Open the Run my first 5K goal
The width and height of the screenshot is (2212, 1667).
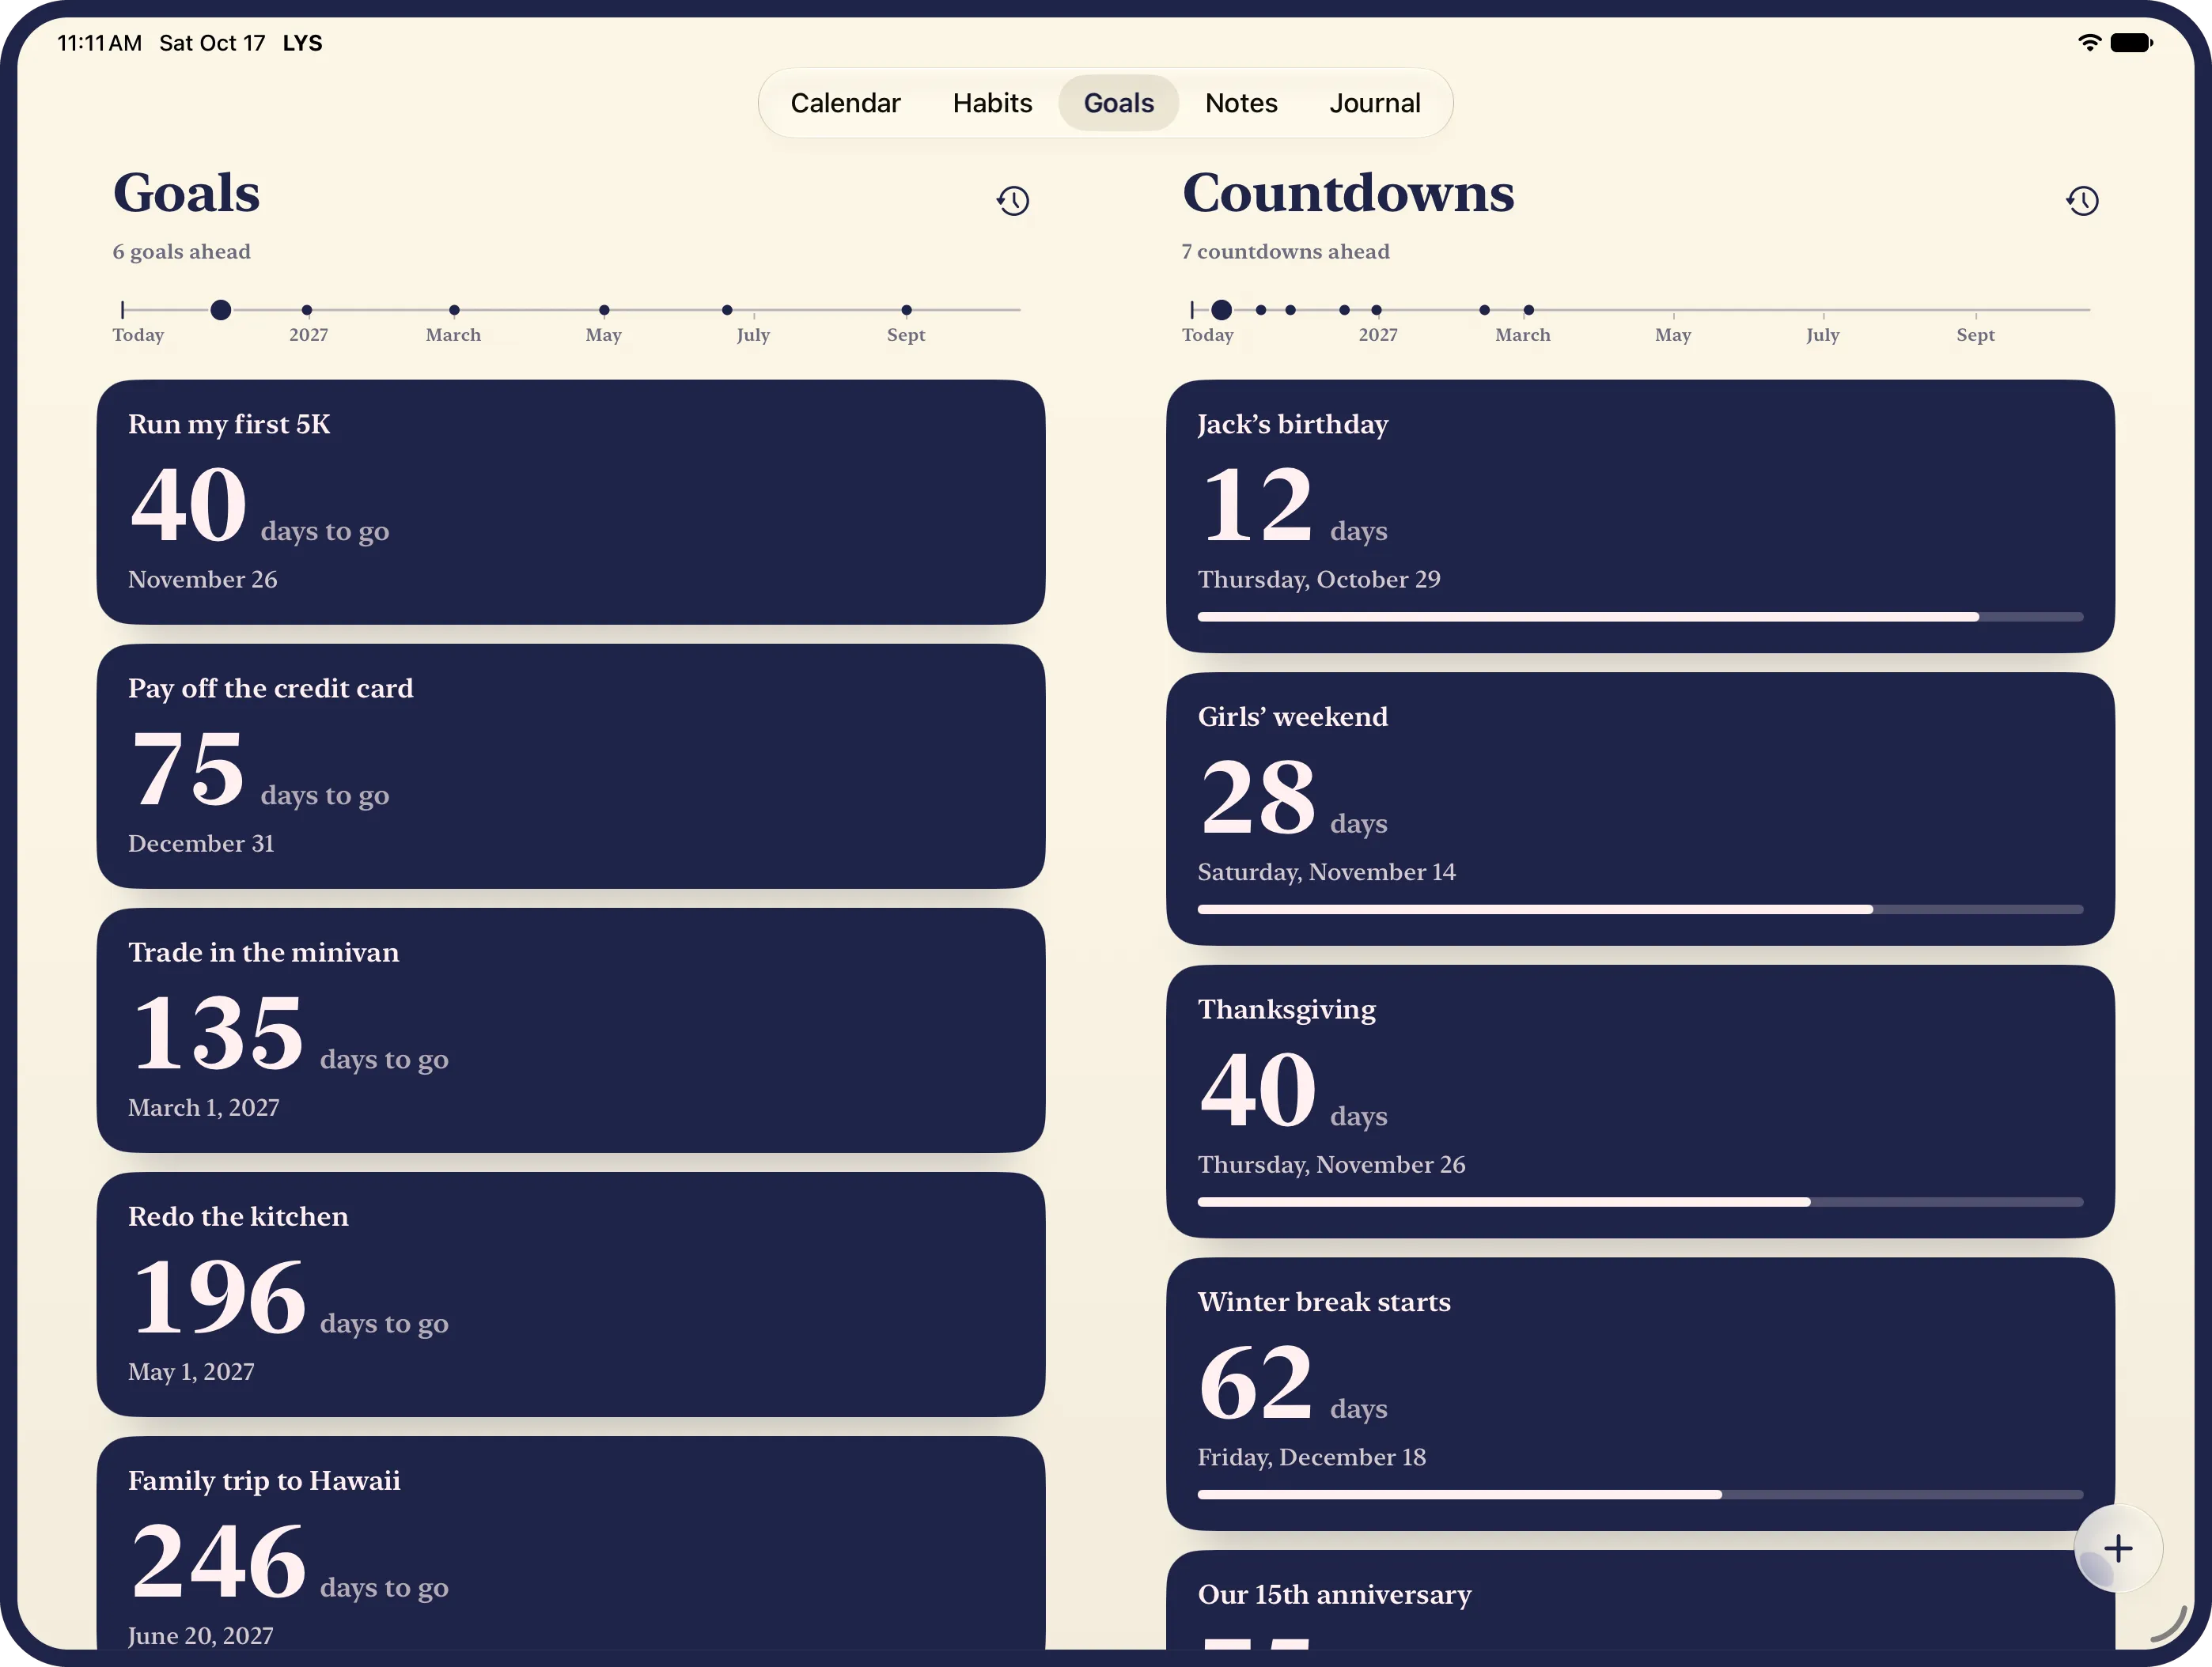[571, 501]
